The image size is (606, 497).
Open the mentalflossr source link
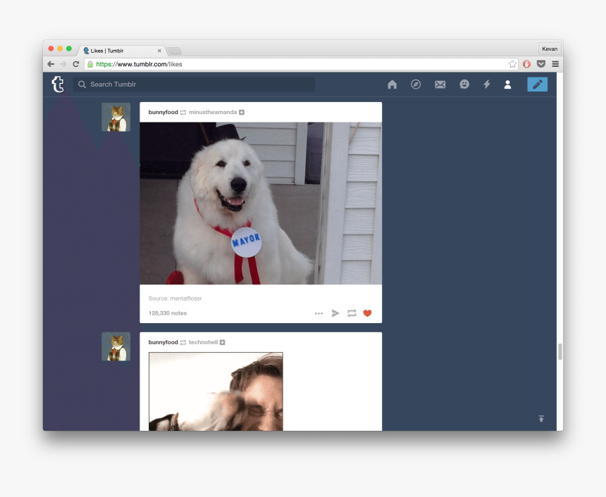[186, 298]
